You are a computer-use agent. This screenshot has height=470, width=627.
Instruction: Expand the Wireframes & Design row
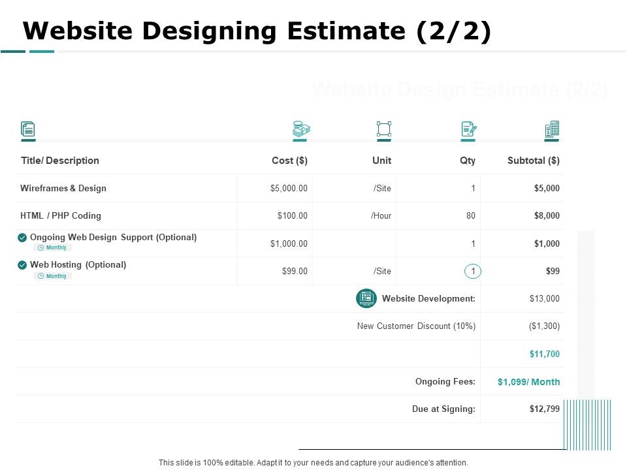coord(64,188)
